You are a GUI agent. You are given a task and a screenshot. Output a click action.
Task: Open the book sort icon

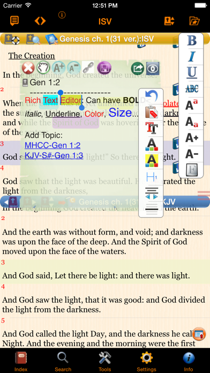pos(169,21)
